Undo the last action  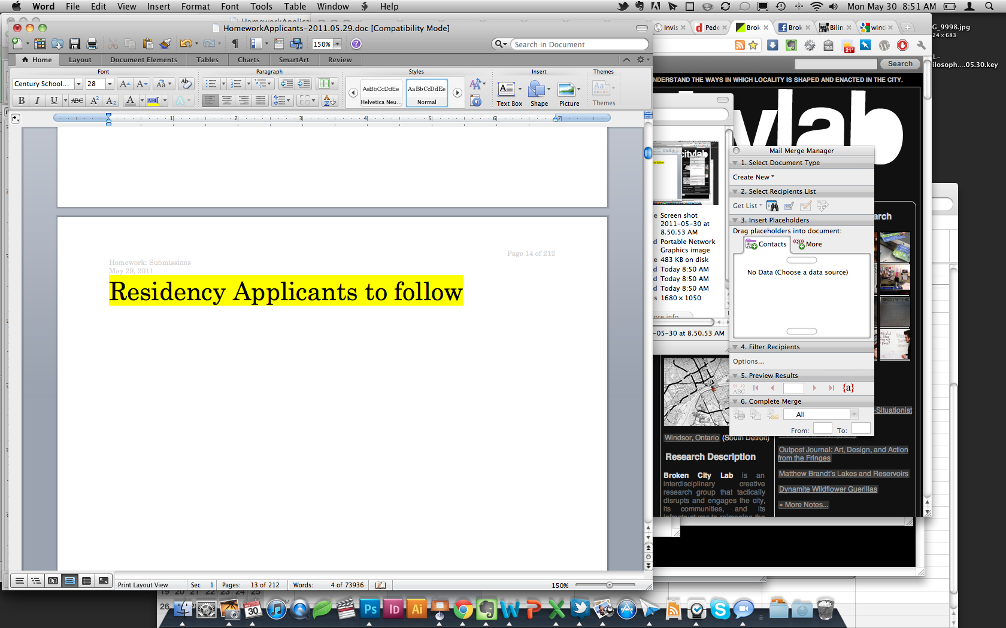pos(186,44)
